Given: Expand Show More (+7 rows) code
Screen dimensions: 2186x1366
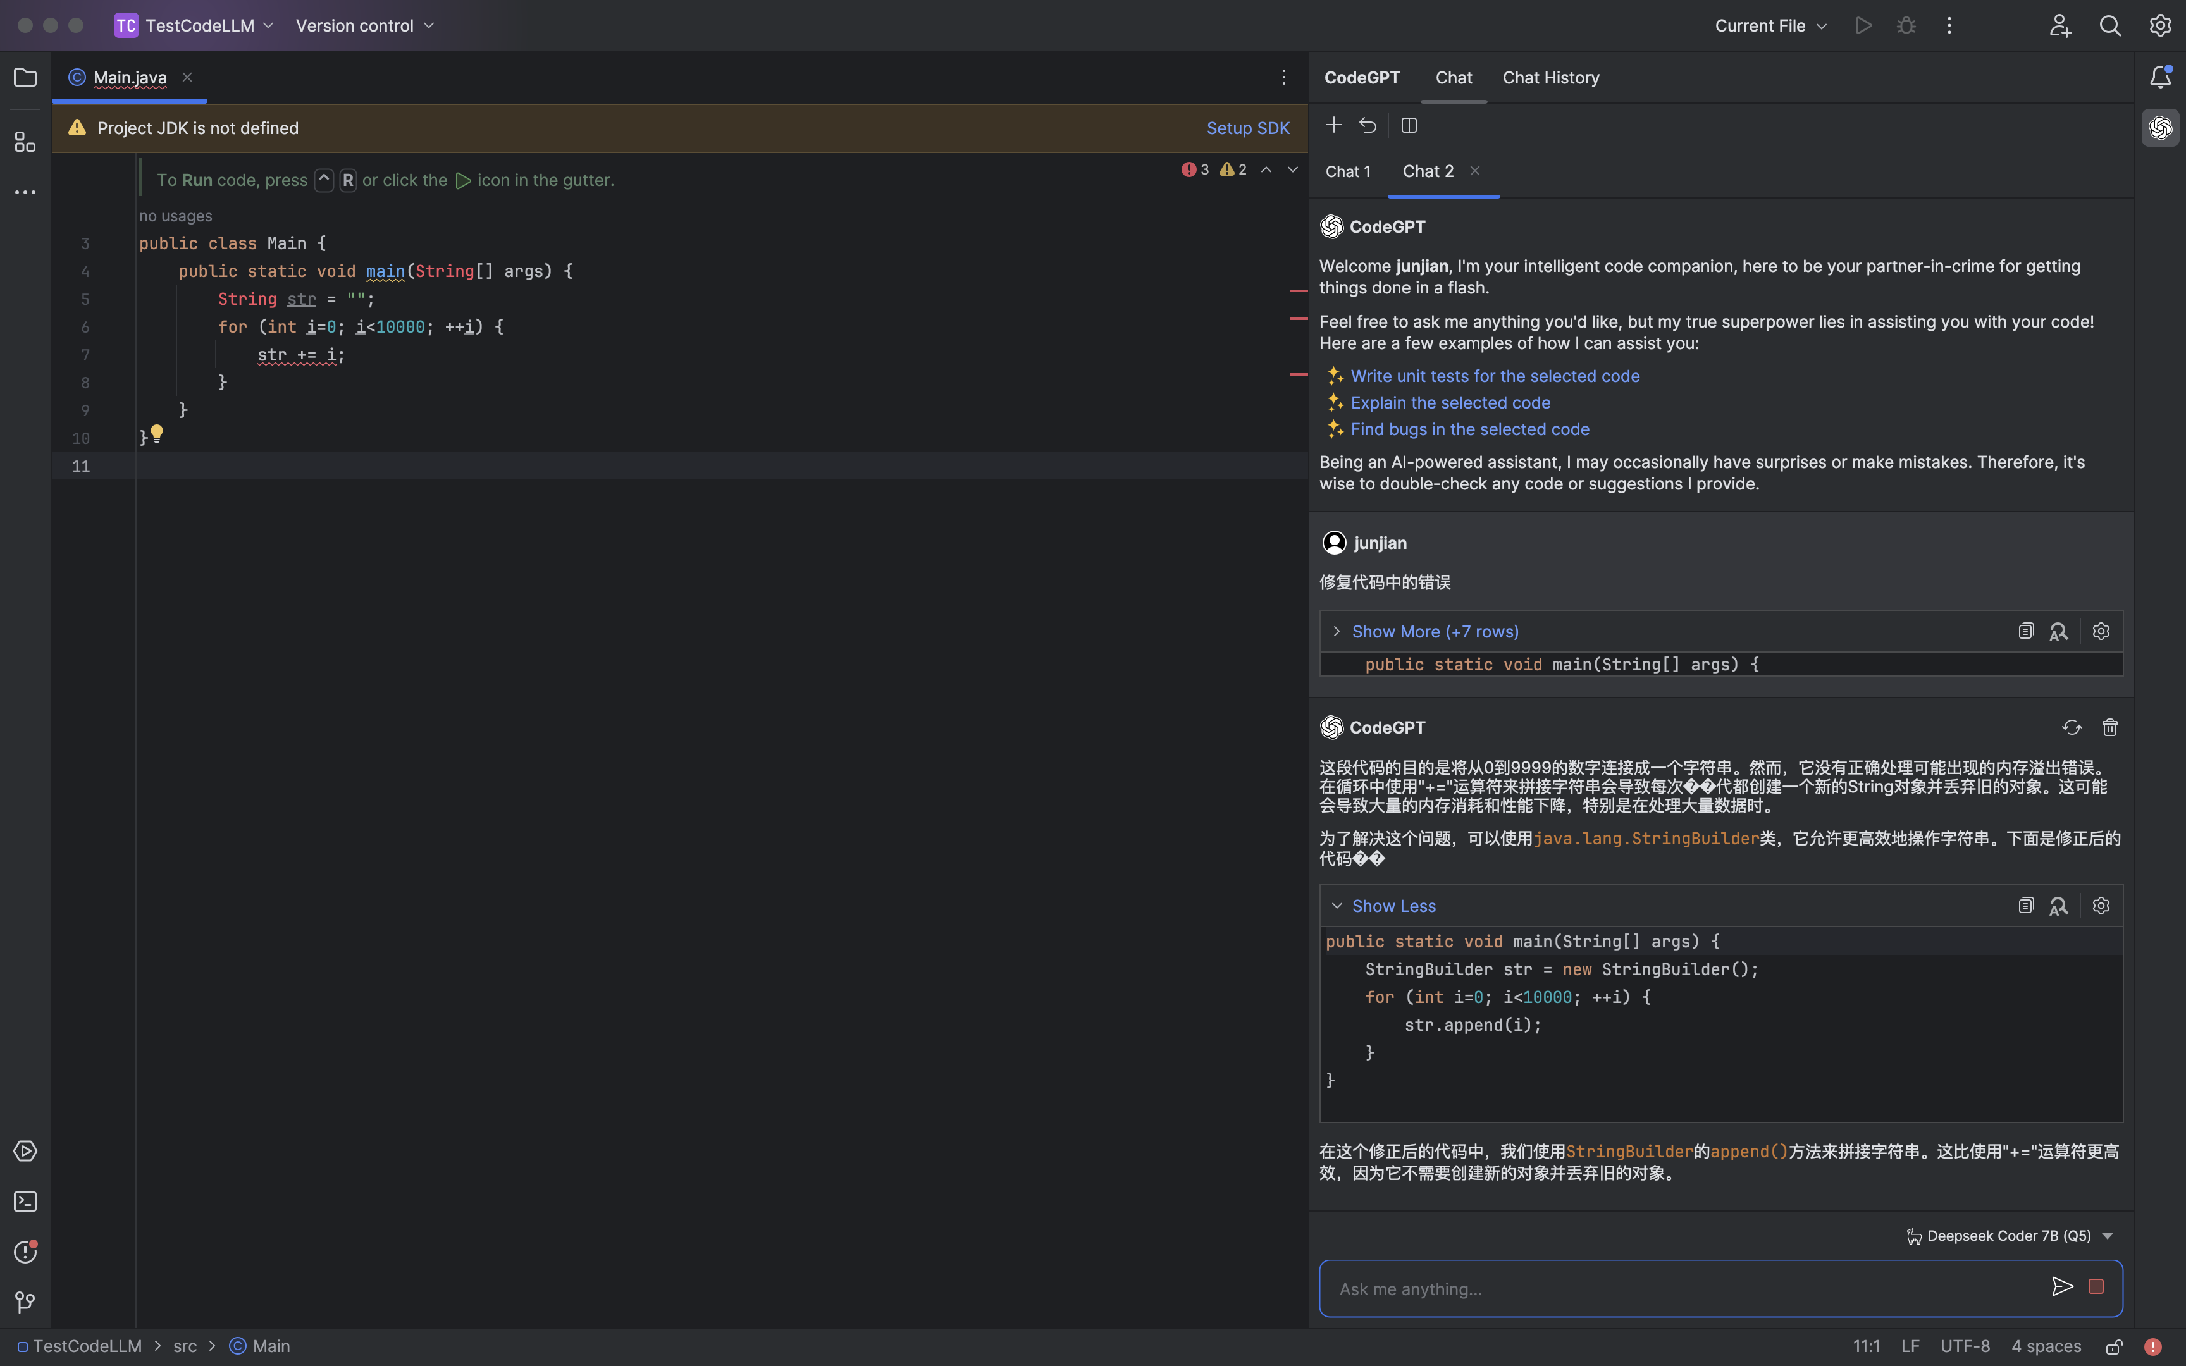Looking at the screenshot, I should [1433, 632].
